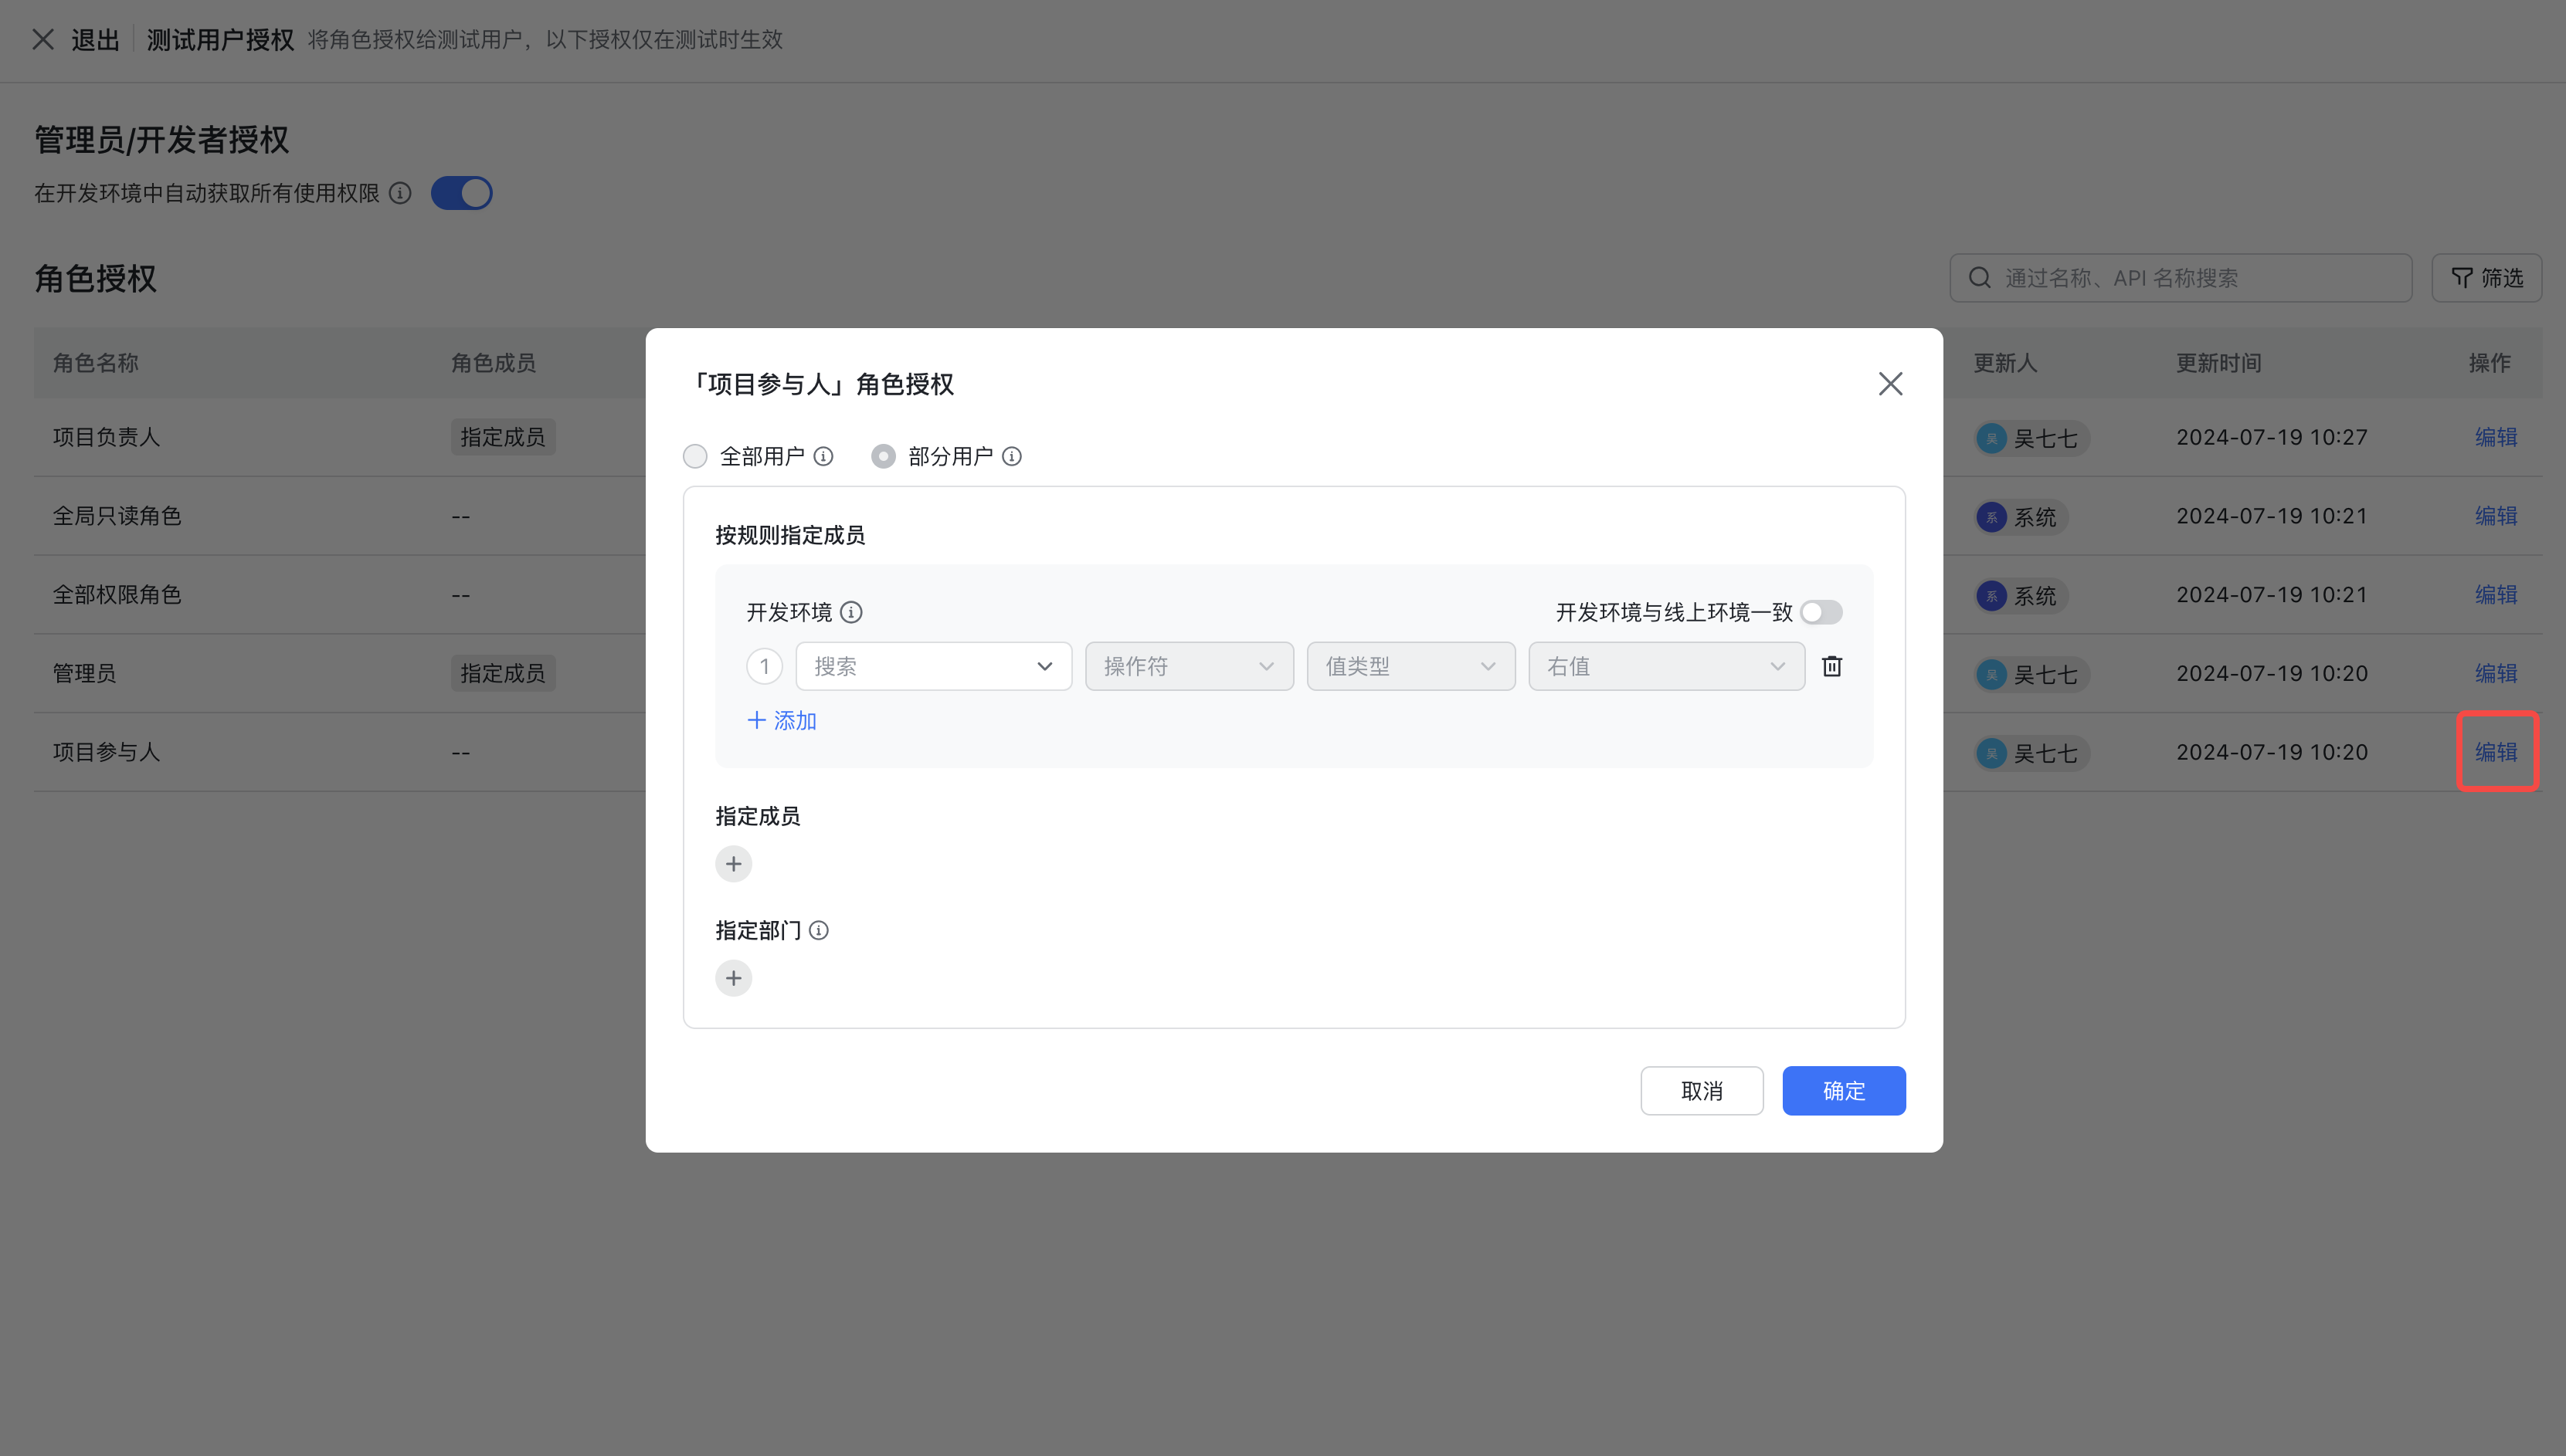The height and width of the screenshot is (1456, 2566).
Task: Click 角色名称 column header
Action: [95, 363]
